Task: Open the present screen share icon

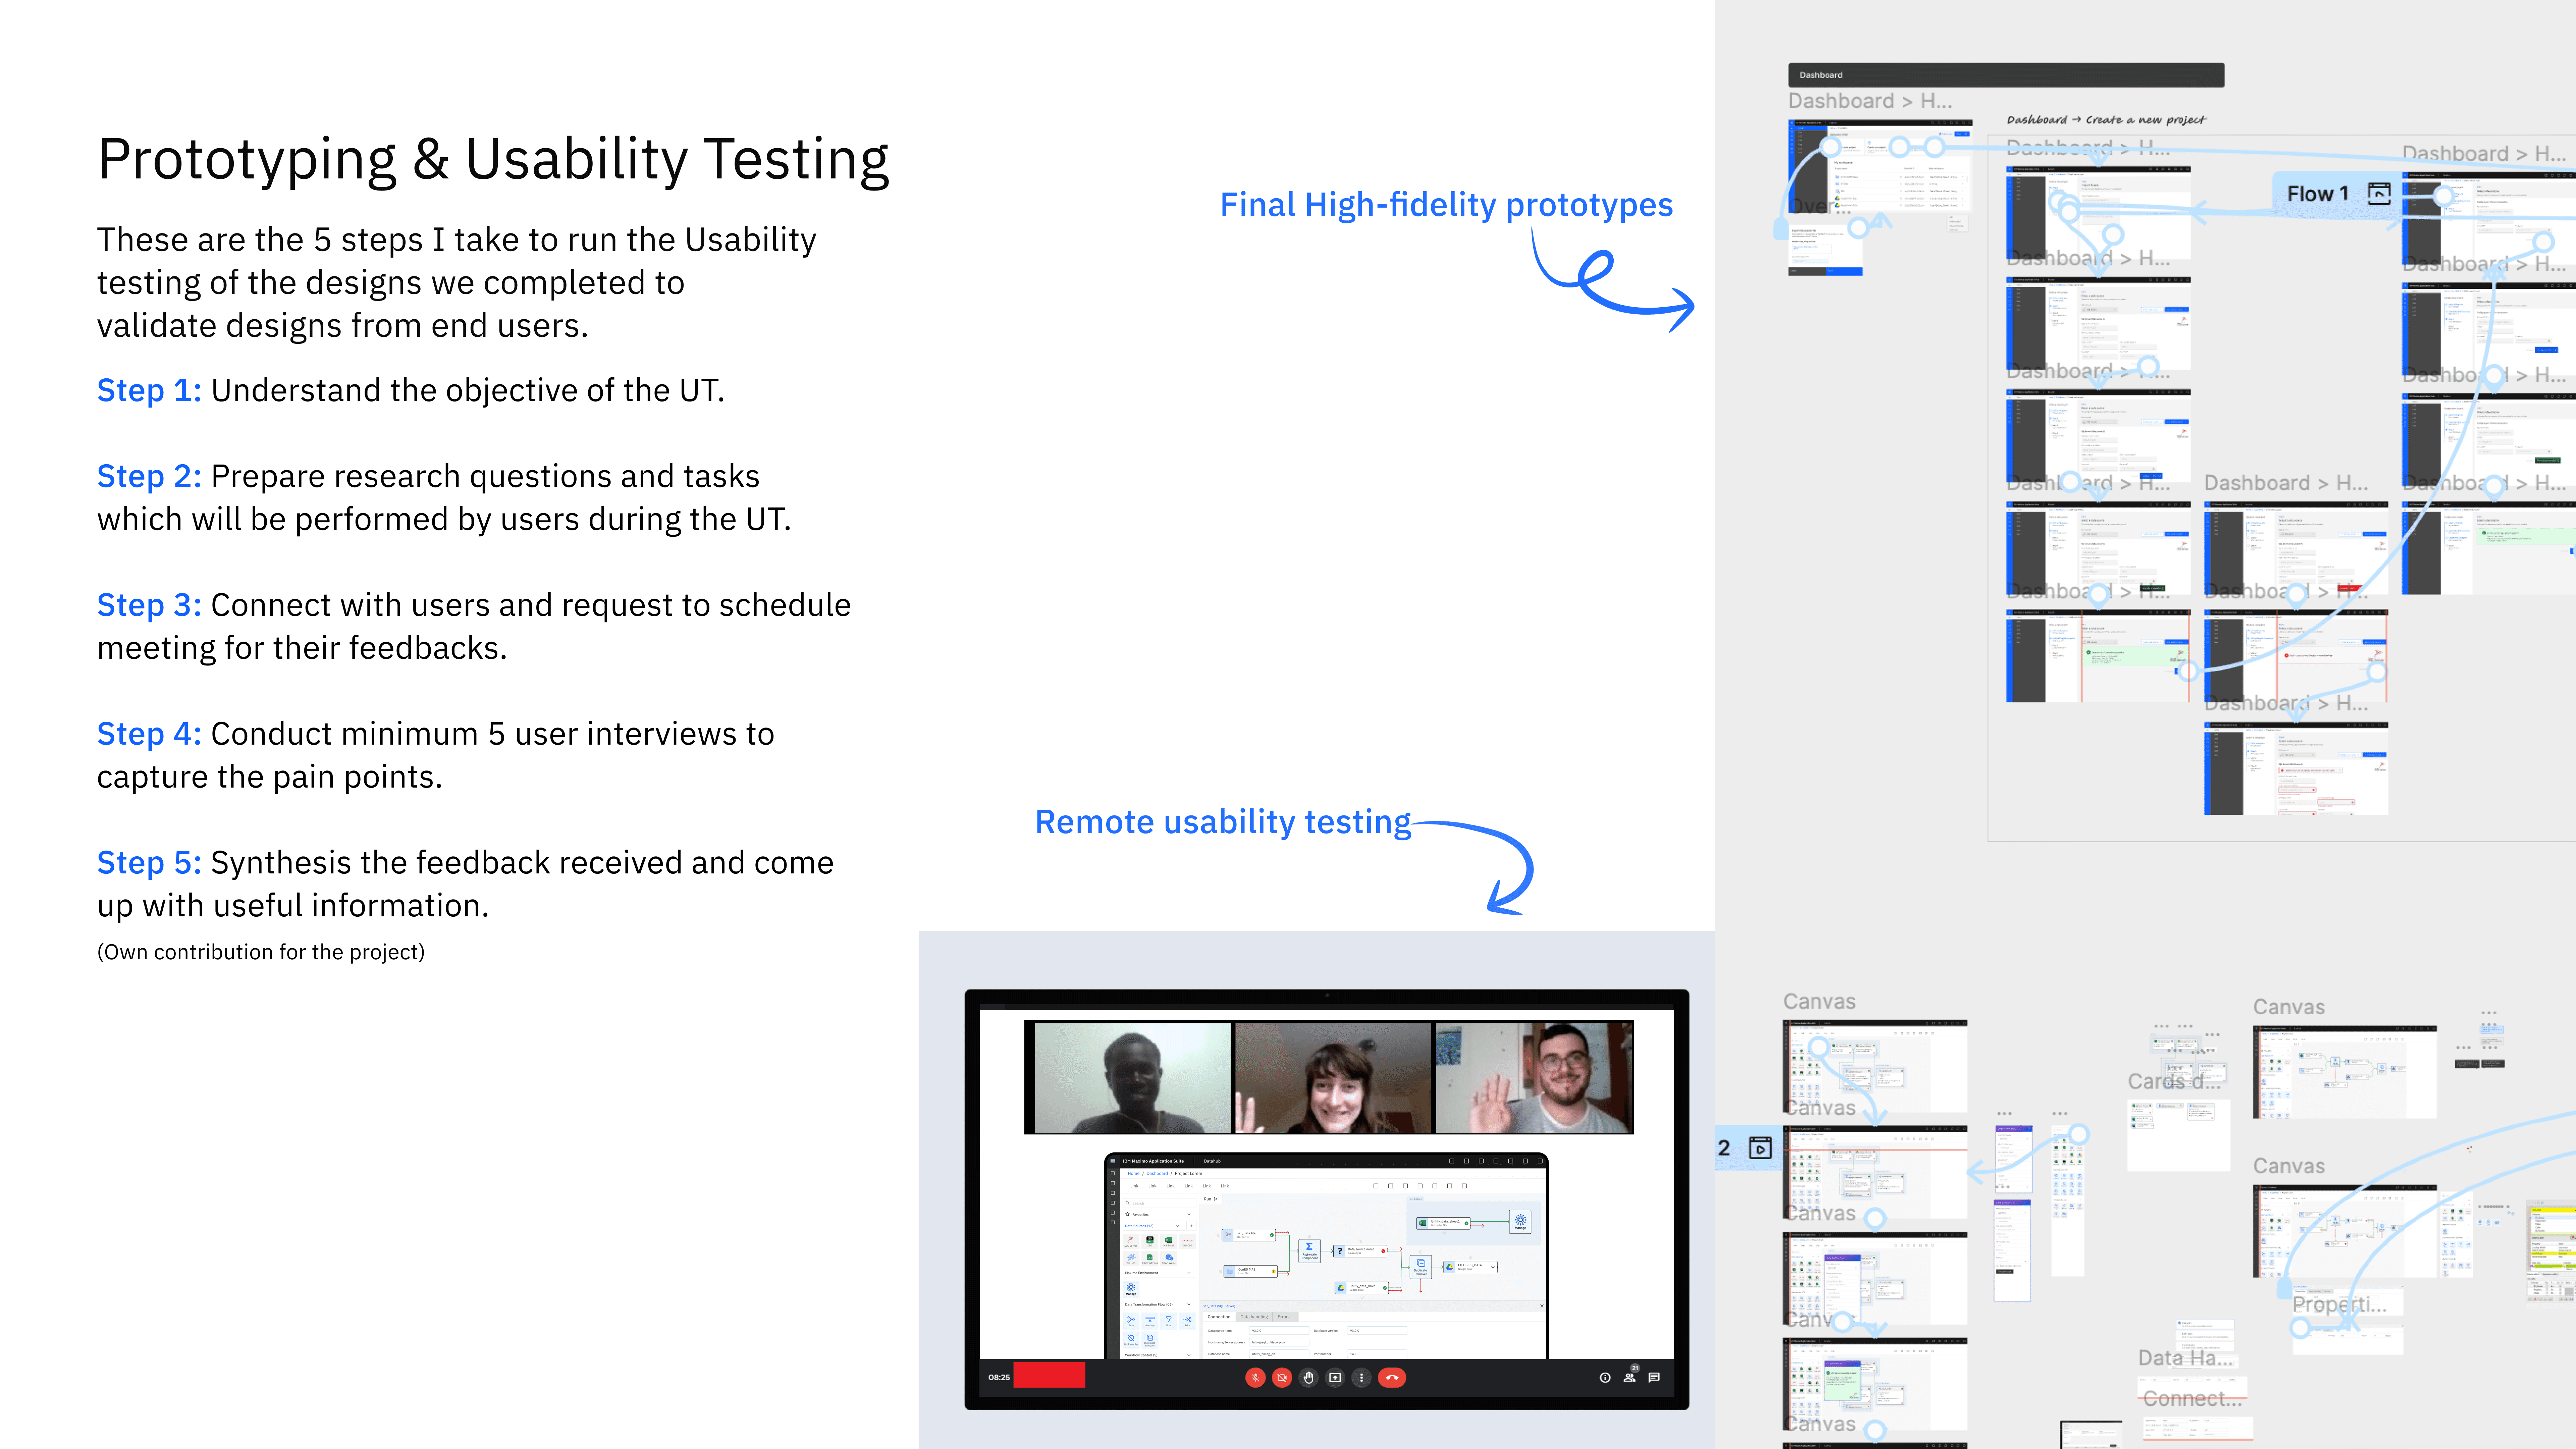Action: coord(1335,1378)
